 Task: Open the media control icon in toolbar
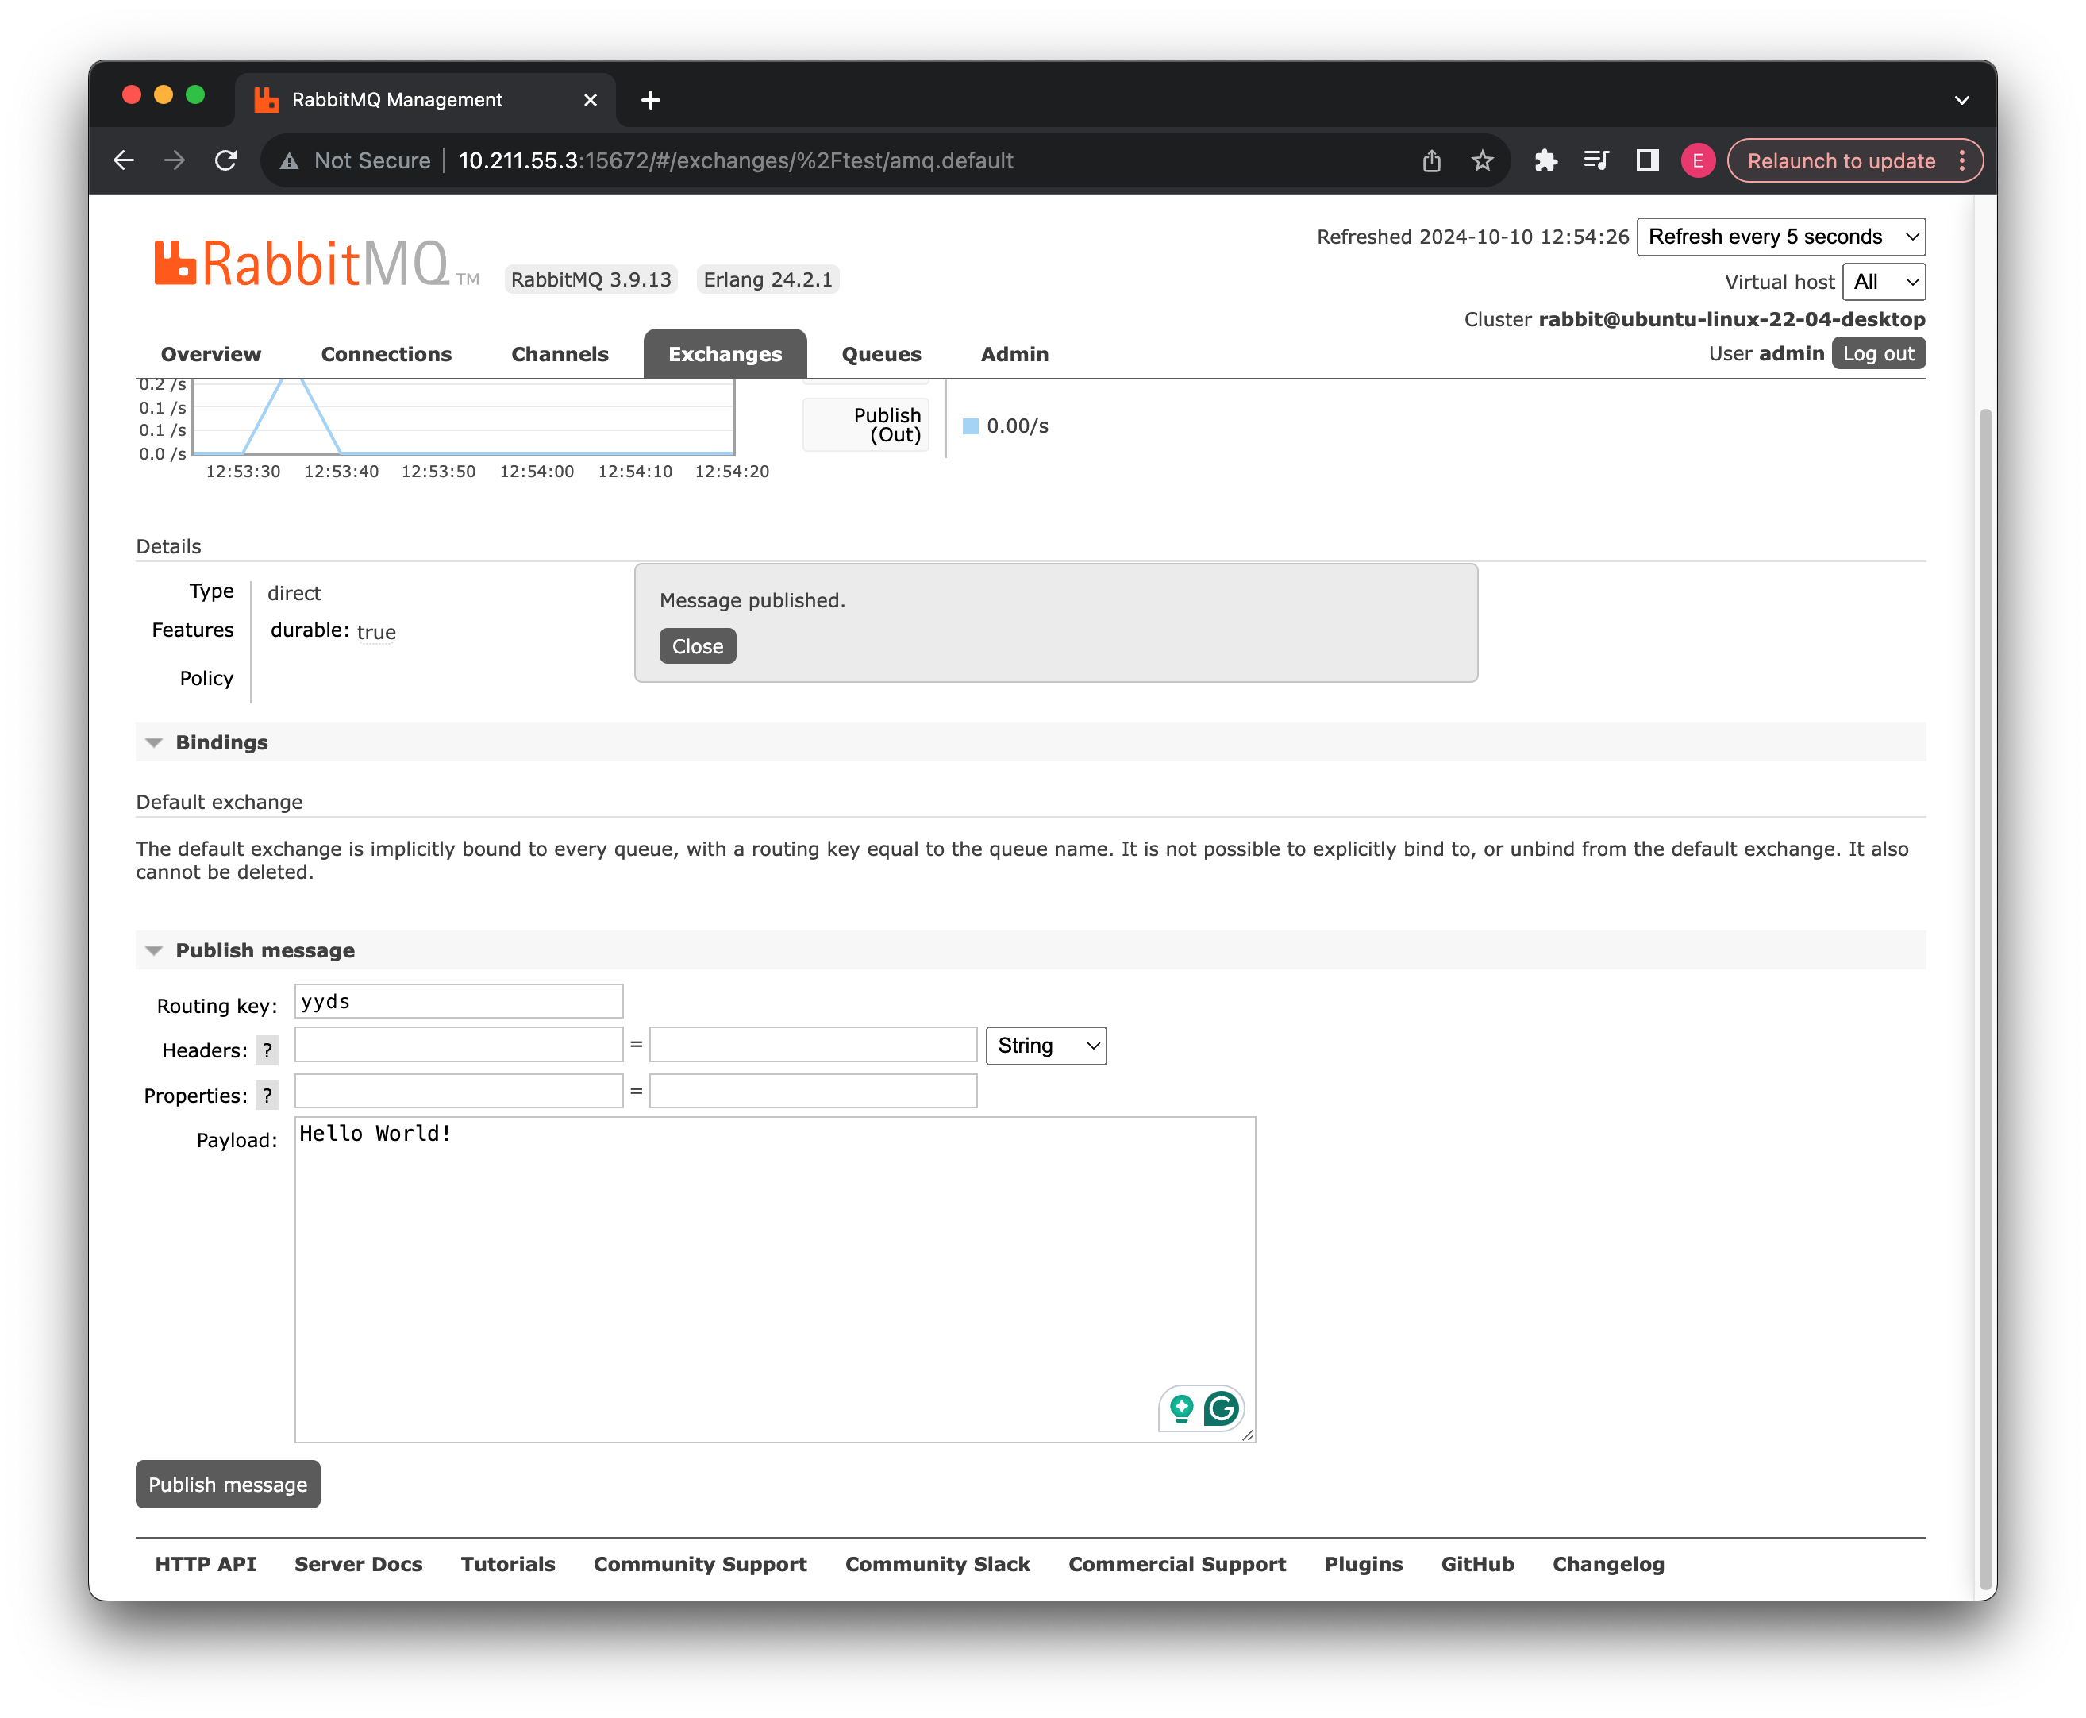[x=1595, y=160]
